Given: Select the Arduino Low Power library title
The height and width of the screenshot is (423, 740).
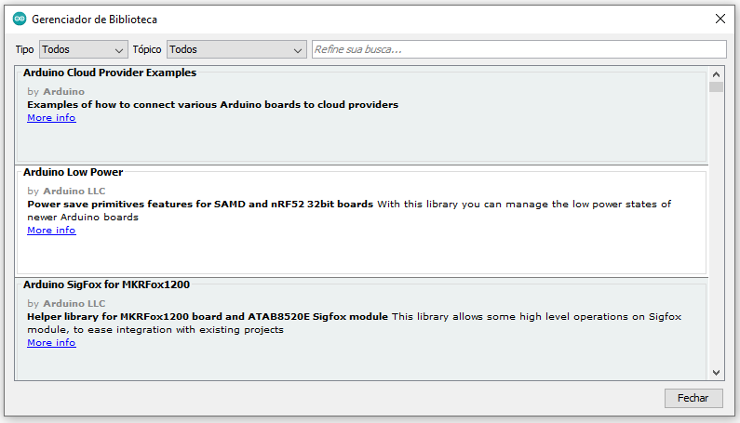Looking at the screenshot, I should click(74, 172).
